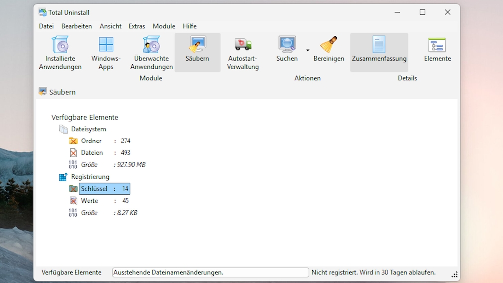Select the Dateien : 493 row
The height and width of the screenshot is (283, 503).
click(x=106, y=153)
